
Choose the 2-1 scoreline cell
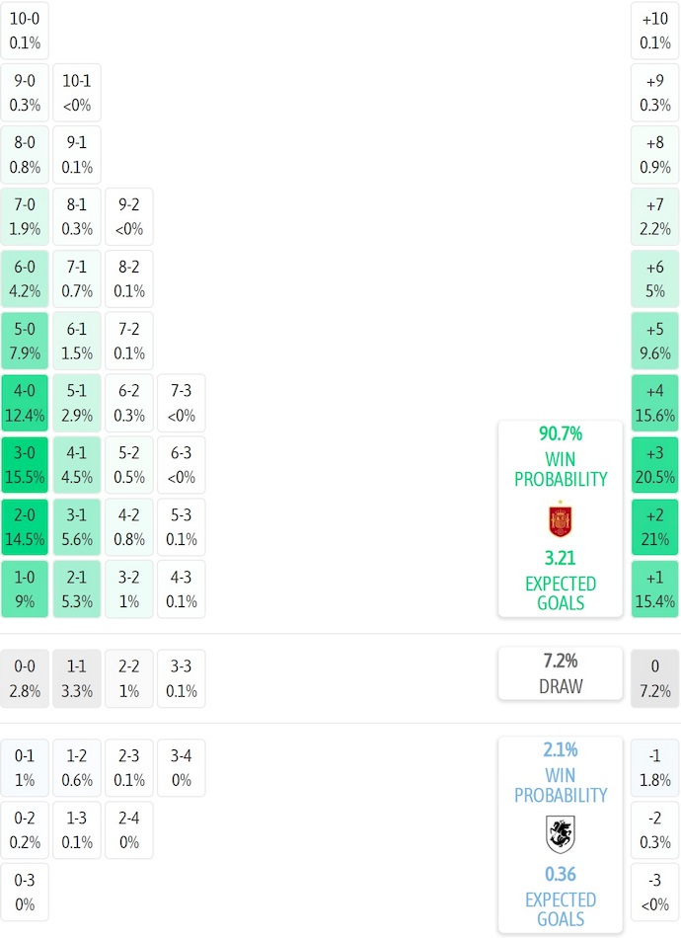[x=77, y=589]
